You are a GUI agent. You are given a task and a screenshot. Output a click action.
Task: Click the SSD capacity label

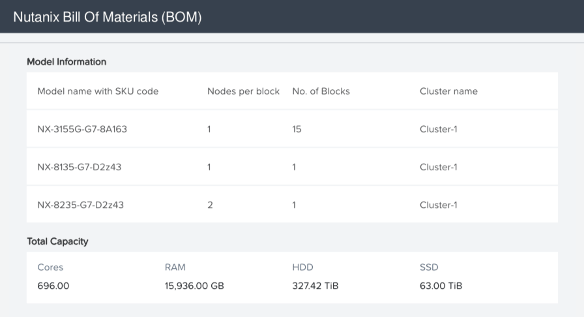(x=429, y=267)
